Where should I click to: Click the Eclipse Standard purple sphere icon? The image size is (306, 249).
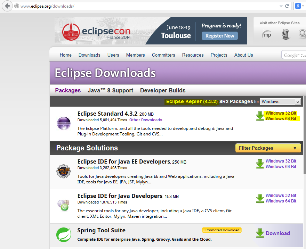point(64,123)
